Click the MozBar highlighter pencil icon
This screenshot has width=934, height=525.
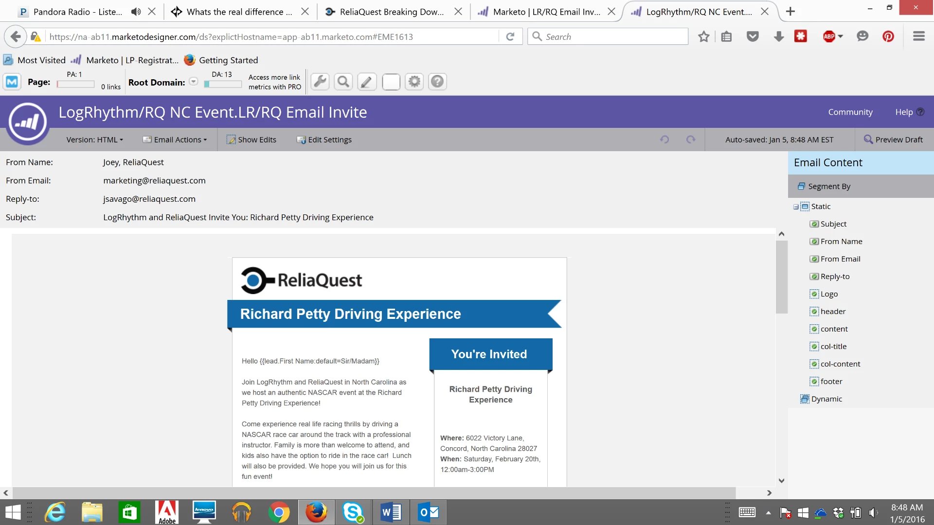(367, 82)
